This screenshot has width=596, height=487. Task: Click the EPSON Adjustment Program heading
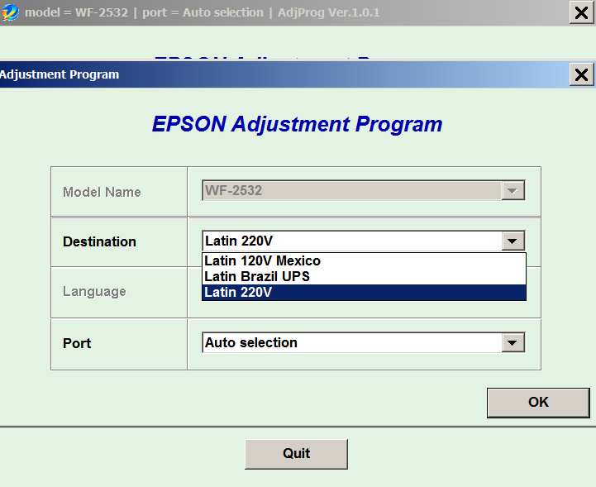298,124
